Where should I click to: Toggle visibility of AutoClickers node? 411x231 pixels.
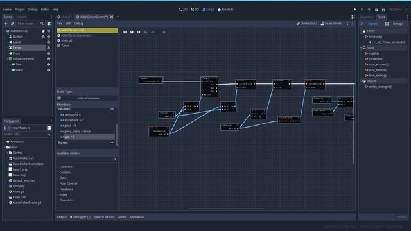pos(49,31)
